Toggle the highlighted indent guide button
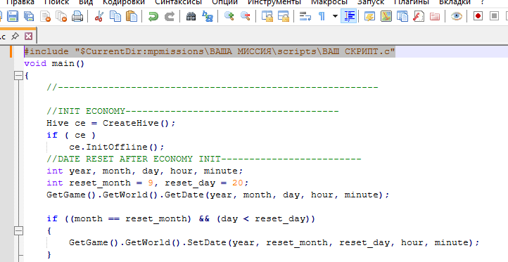 pos(349,16)
